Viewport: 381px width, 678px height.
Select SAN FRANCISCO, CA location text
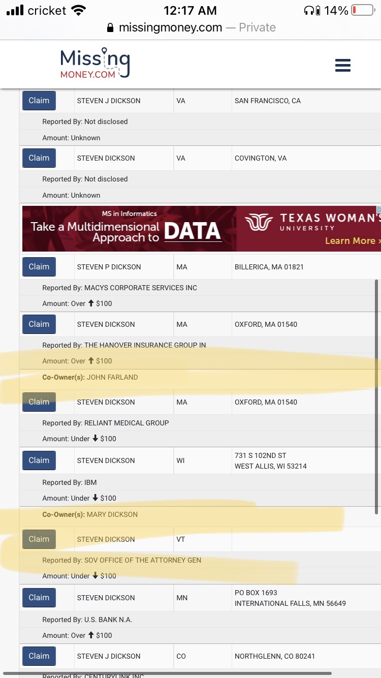point(268,101)
